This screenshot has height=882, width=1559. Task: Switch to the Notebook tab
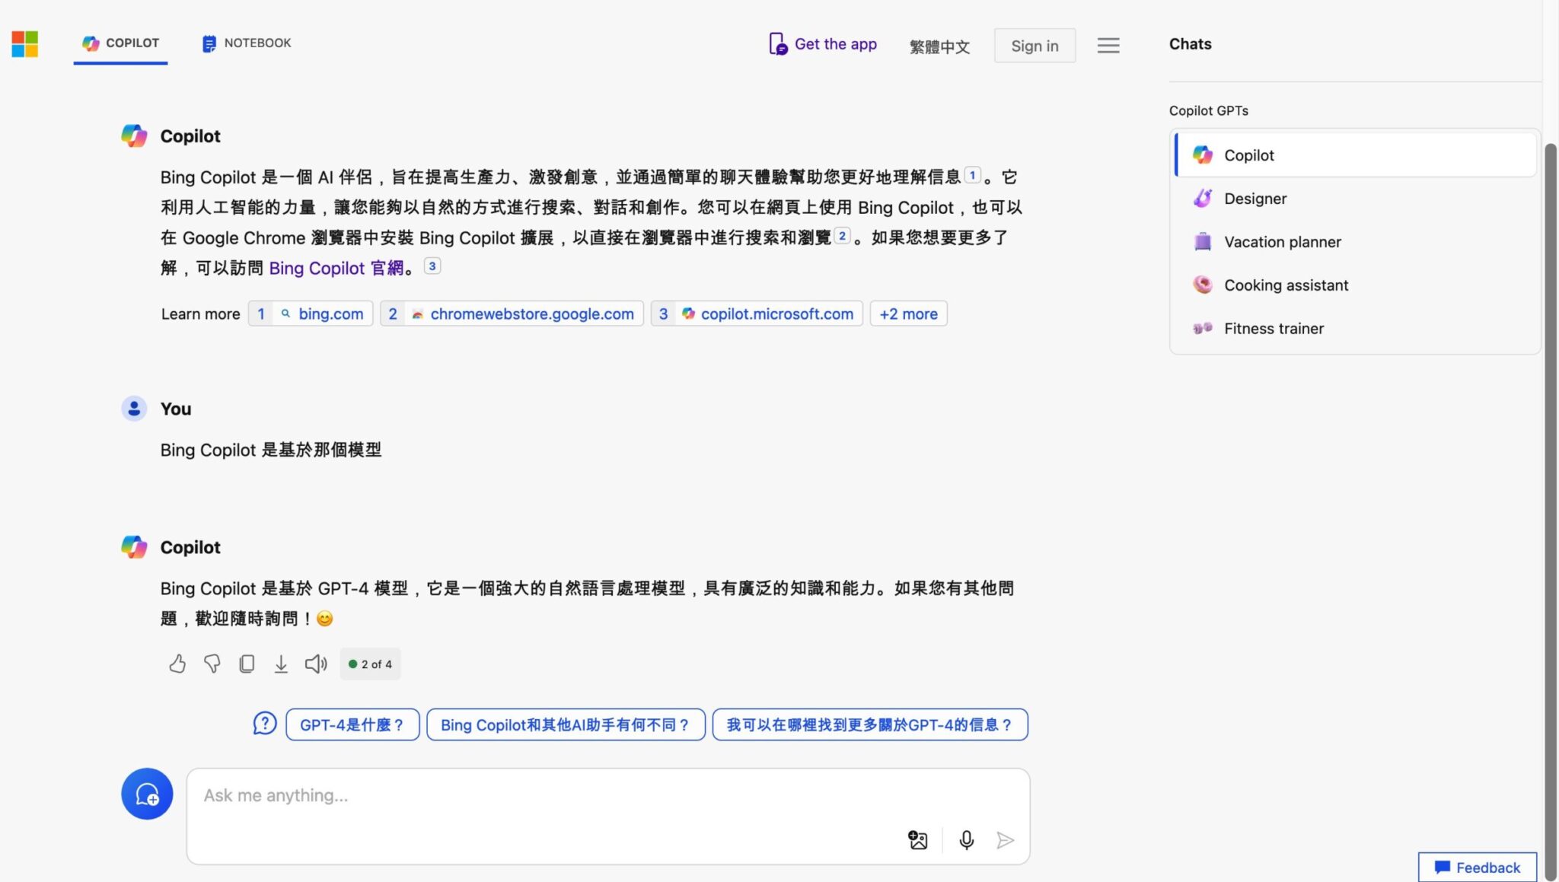[247, 43]
